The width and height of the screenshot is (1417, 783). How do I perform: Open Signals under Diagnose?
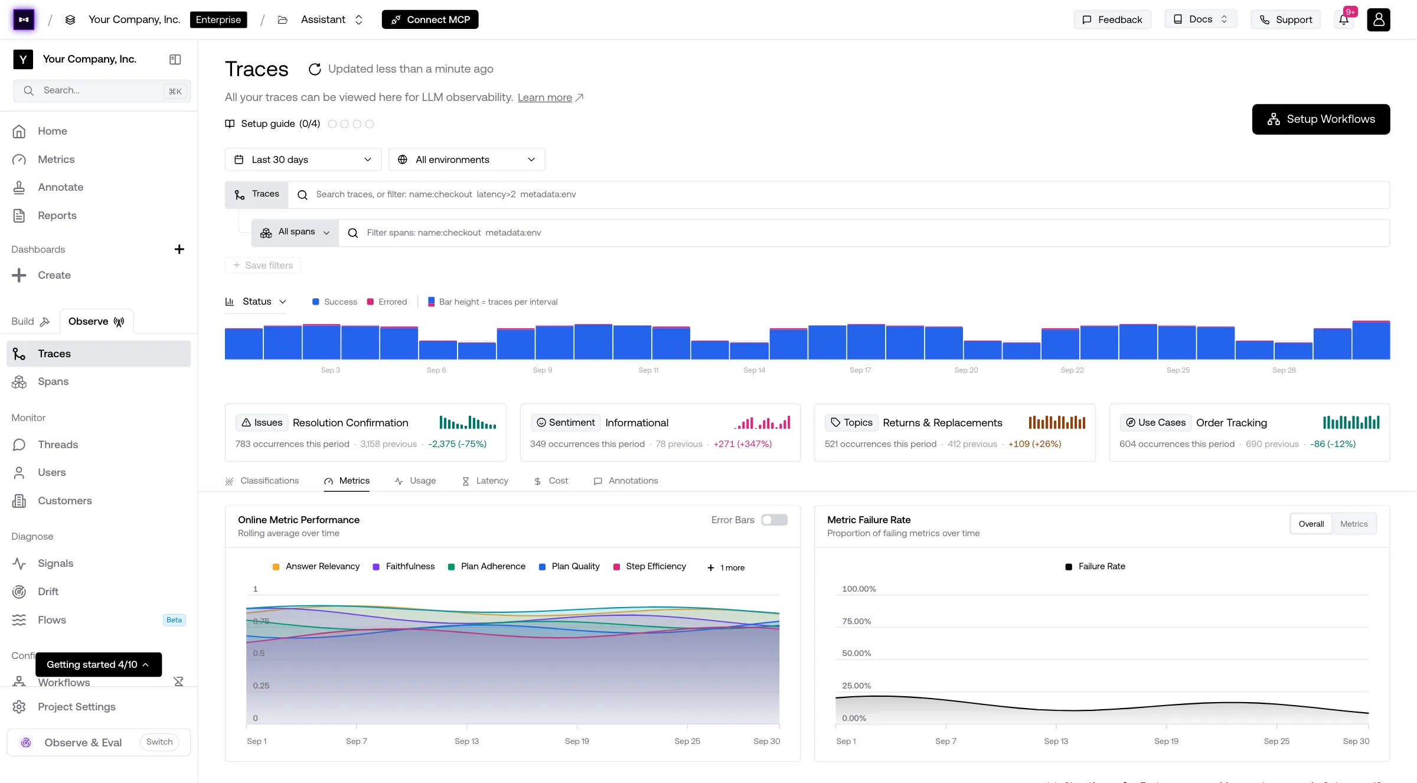coord(99,563)
